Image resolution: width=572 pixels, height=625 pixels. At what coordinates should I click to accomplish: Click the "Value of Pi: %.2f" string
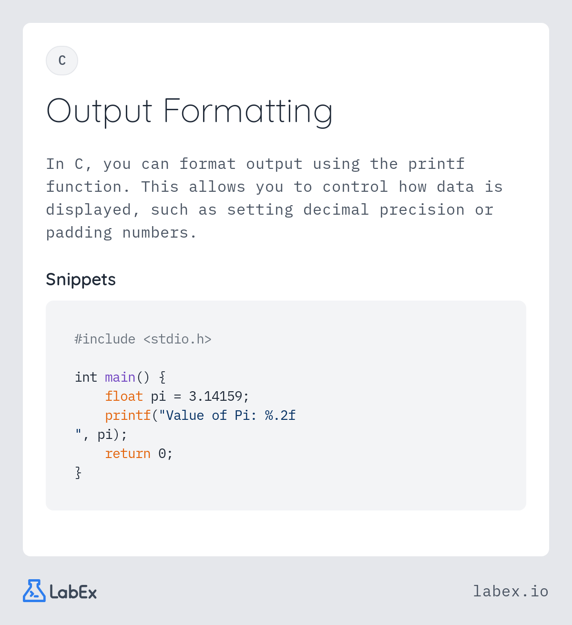(x=227, y=416)
